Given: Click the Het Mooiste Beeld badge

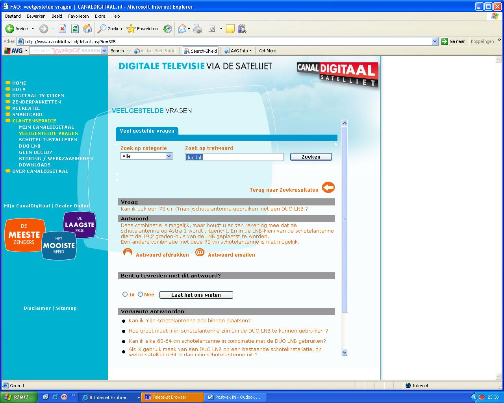Looking at the screenshot, I should coord(59,246).
